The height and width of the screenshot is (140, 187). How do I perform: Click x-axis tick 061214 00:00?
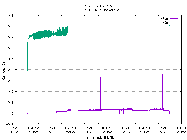(x=181, y=130)
